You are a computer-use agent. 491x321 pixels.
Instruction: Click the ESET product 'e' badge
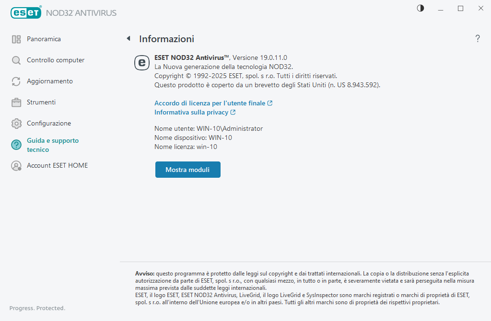[x=142, y=63]
